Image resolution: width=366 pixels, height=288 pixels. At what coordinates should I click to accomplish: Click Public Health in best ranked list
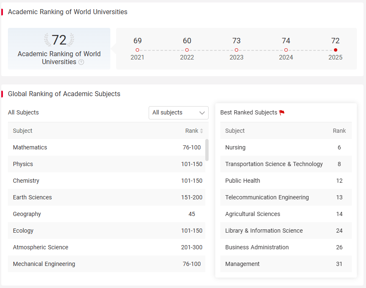click(242, 181)
